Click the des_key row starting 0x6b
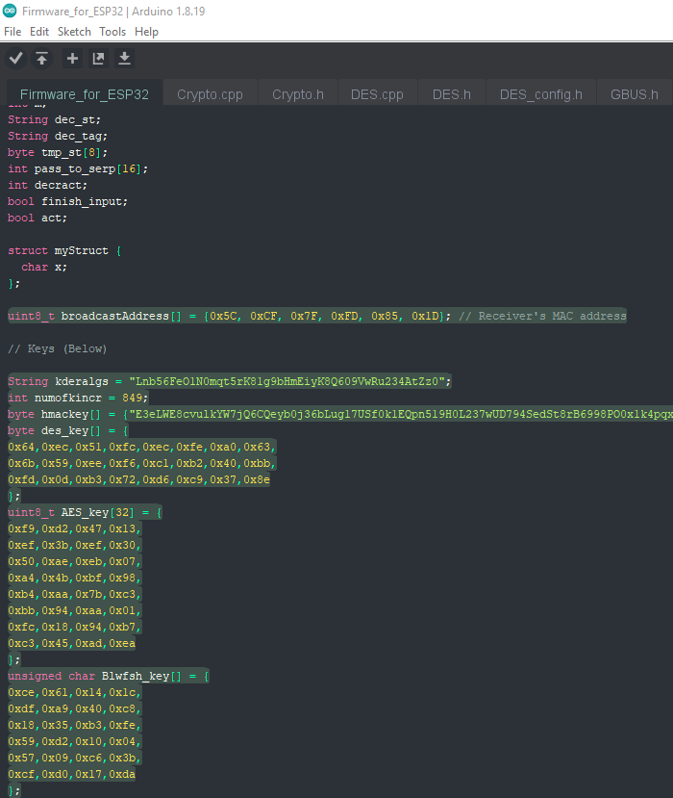Screen dimensions: 673x798 (142, 463)
